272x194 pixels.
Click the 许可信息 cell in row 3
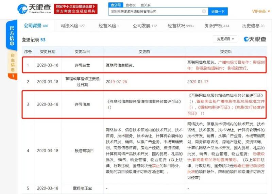coord(82,104)
